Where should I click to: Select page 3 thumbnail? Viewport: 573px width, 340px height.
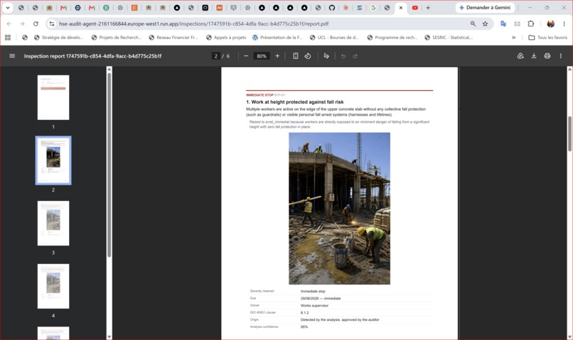pyautogui.click(x=53, y=224)
